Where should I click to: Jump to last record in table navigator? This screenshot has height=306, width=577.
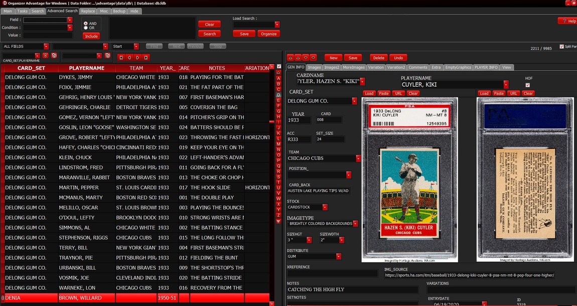coord(146,58)
